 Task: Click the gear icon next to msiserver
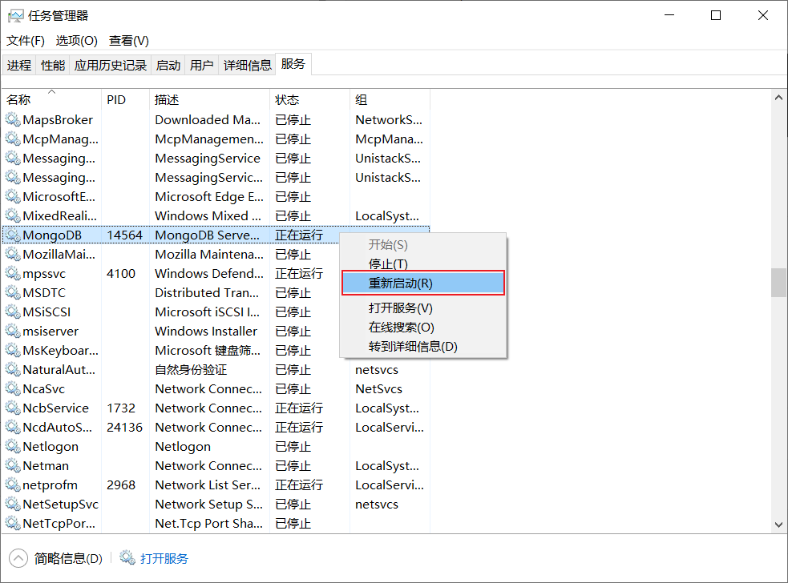pos(13,332)
